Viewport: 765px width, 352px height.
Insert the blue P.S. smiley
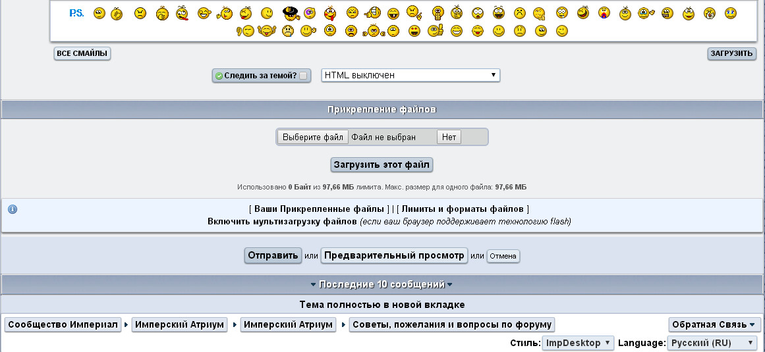[x=76, y=13]
